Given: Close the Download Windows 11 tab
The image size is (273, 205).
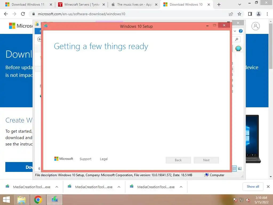Looking at the screenshot, I should [x=51, y=5].
